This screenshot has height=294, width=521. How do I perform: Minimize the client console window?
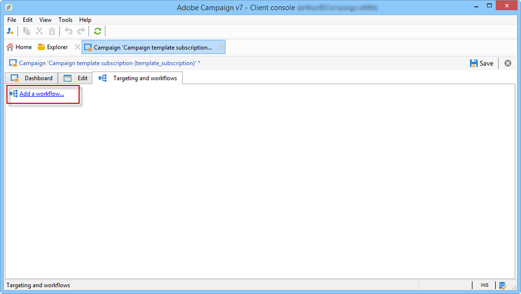point(476,6)
